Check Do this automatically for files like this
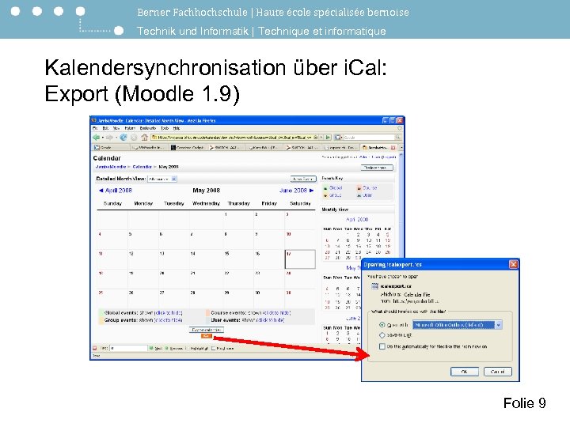 382,346
